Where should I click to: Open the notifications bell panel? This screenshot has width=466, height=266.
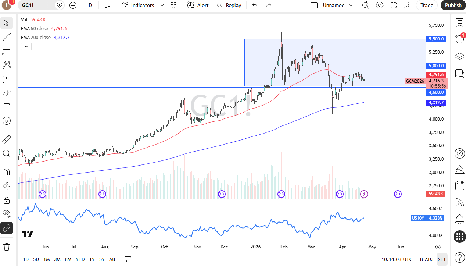point(459,220)
